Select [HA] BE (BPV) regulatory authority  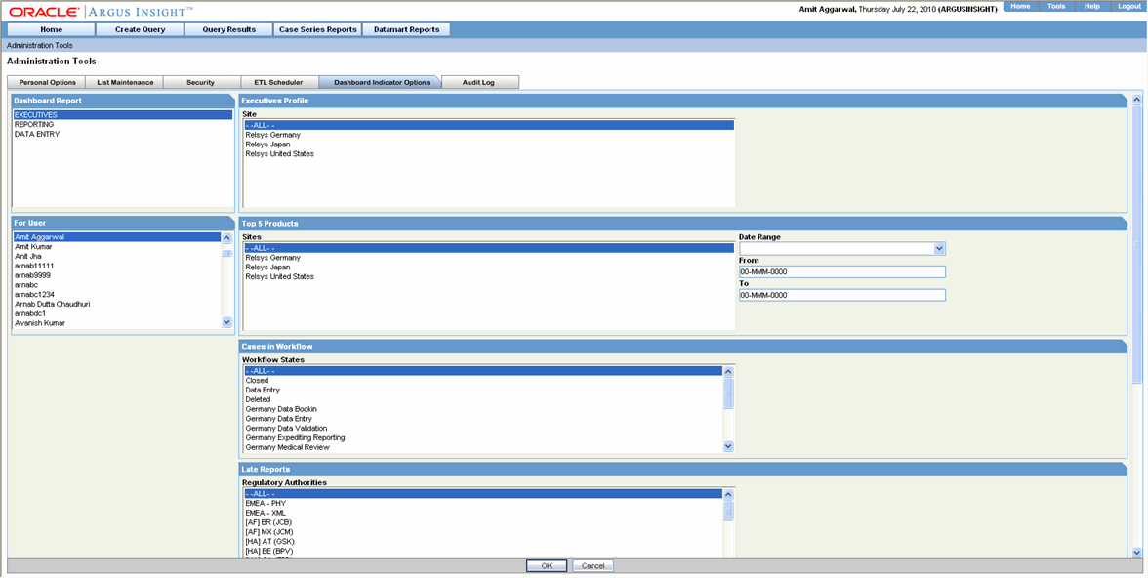click(x=483, y=551)
